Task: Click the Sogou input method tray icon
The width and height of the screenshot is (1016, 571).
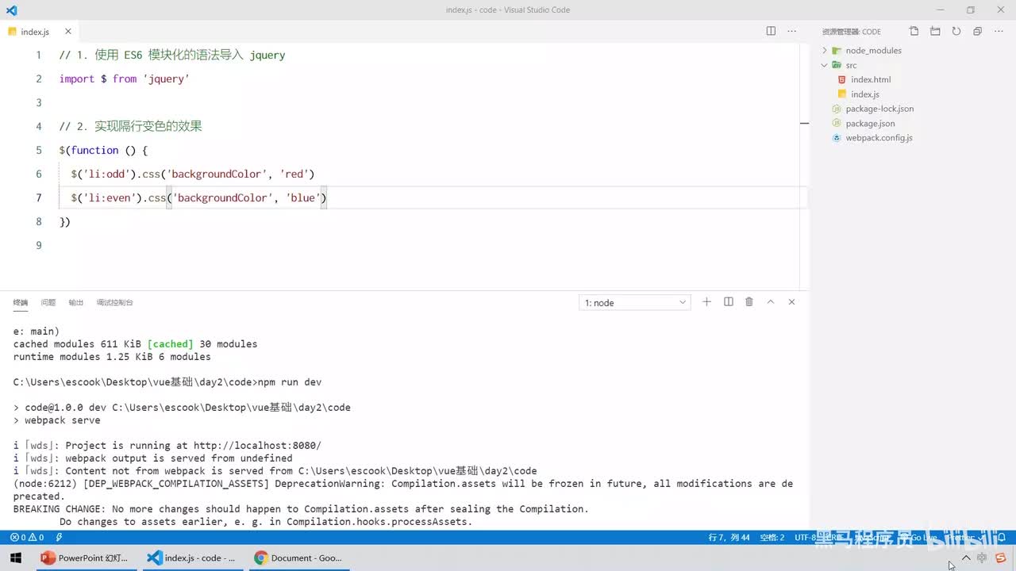Action: [x=1003, y=558]
